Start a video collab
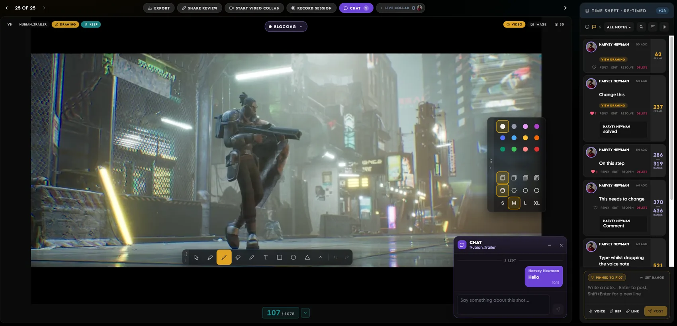 coord(254,8)
